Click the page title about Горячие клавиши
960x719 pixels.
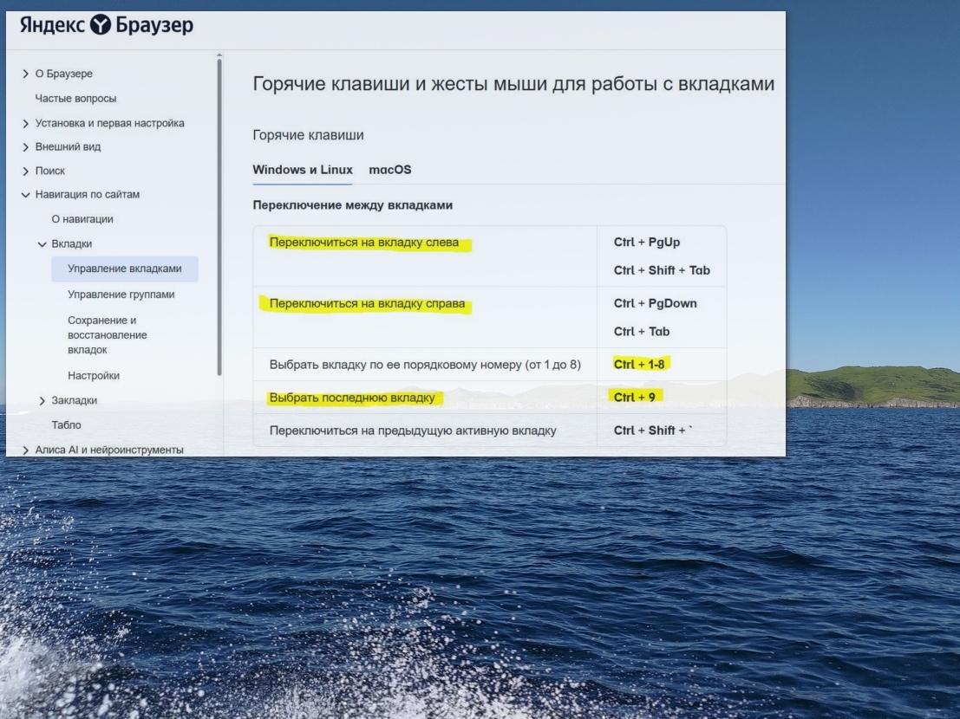click(x=513, y=84)
